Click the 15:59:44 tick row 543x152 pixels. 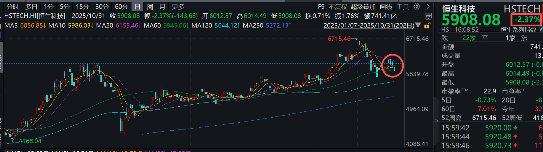coord(492,137)
